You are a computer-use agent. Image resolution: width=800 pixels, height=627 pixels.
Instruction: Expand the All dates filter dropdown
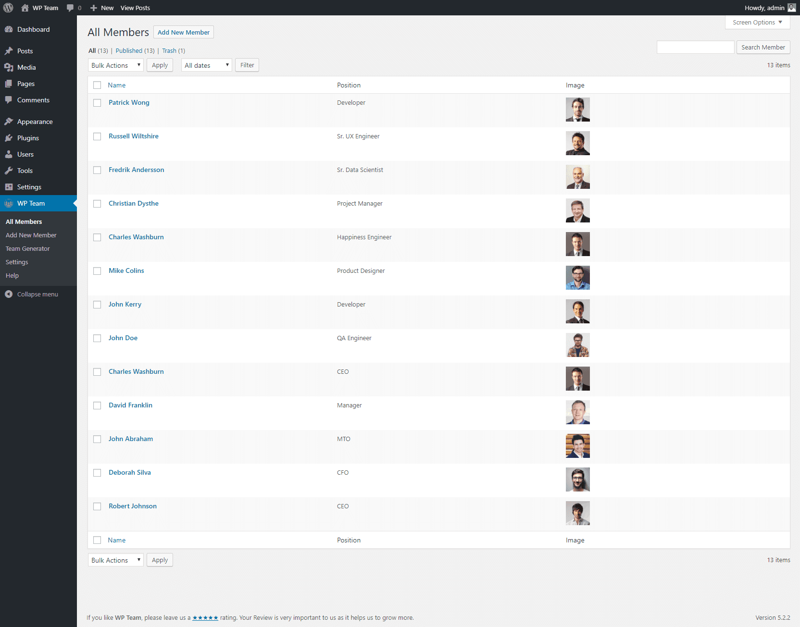(206, 65)
